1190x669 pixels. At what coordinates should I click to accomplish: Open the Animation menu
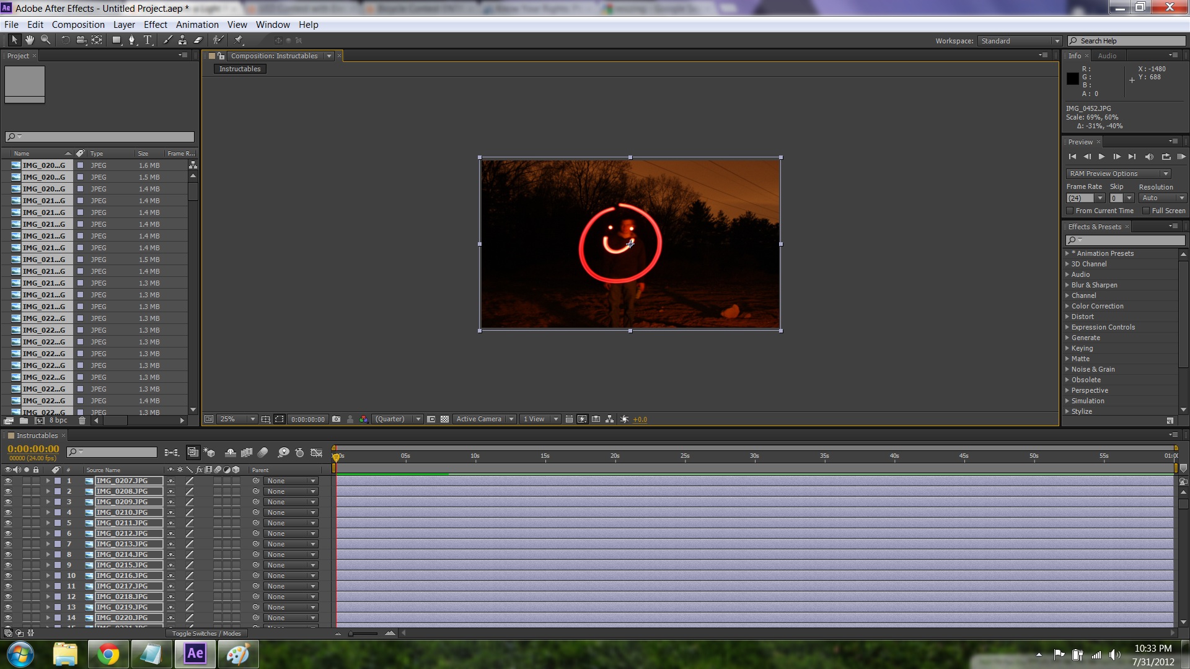[x=197, y=24]
